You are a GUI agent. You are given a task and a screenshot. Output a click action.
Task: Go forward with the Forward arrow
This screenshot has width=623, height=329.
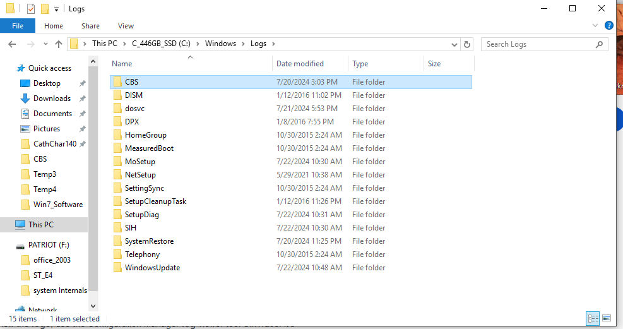(x=30, y=44)
